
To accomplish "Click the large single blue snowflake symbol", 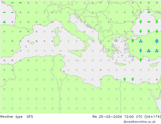I will point(157,41).
